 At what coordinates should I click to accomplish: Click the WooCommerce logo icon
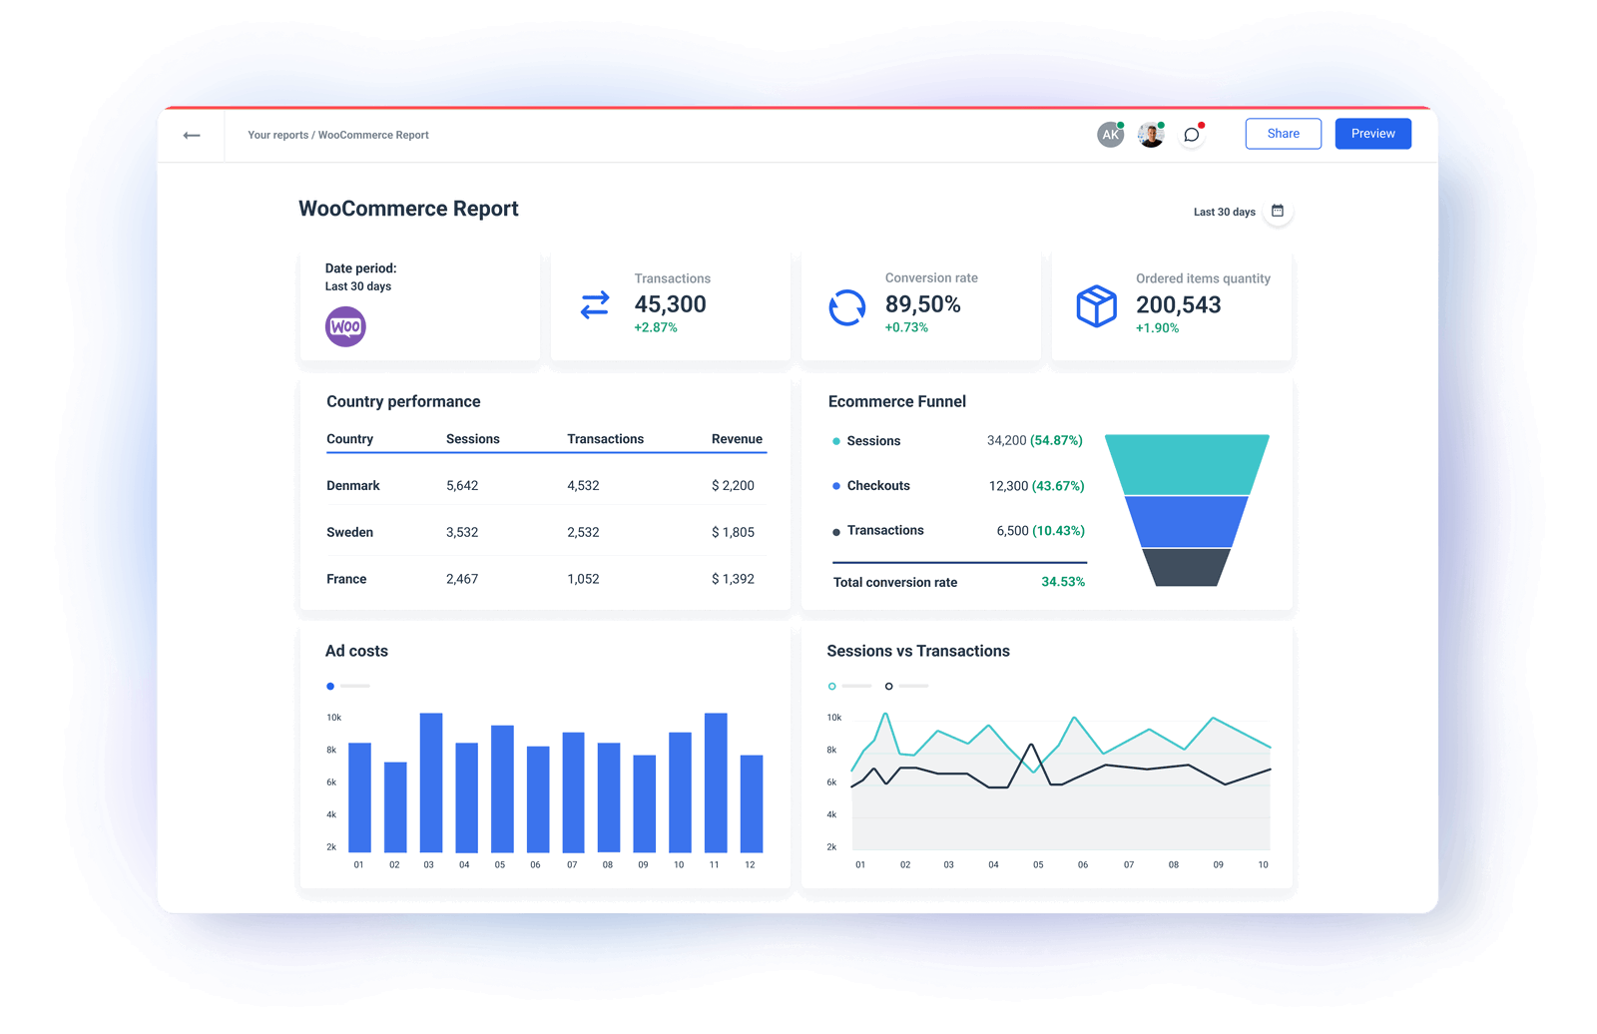345,326
